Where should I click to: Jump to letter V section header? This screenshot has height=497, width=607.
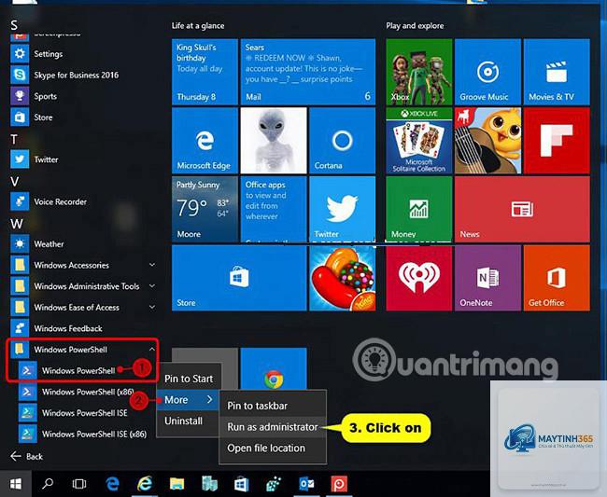tap(14, 181)
